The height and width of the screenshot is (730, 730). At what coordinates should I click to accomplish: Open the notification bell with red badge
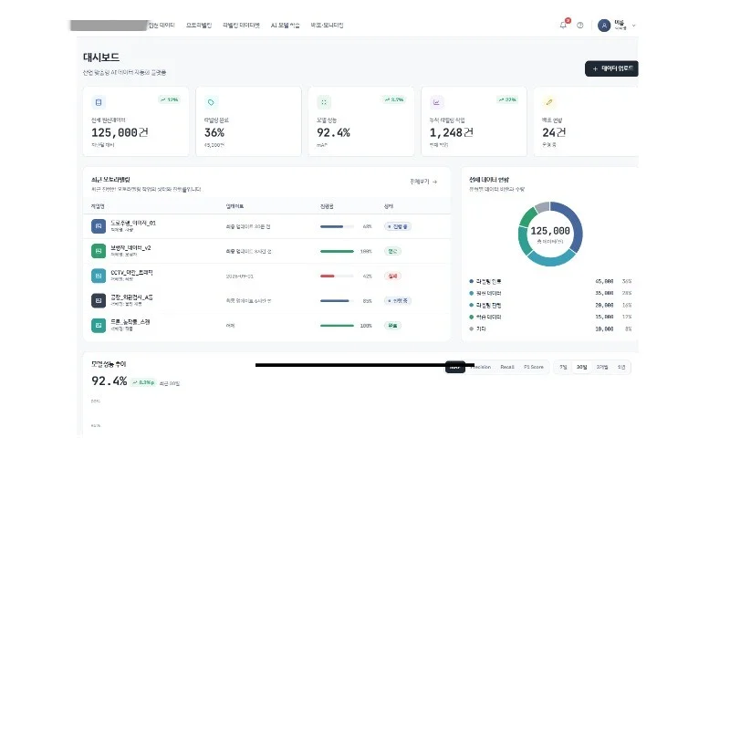564,25
